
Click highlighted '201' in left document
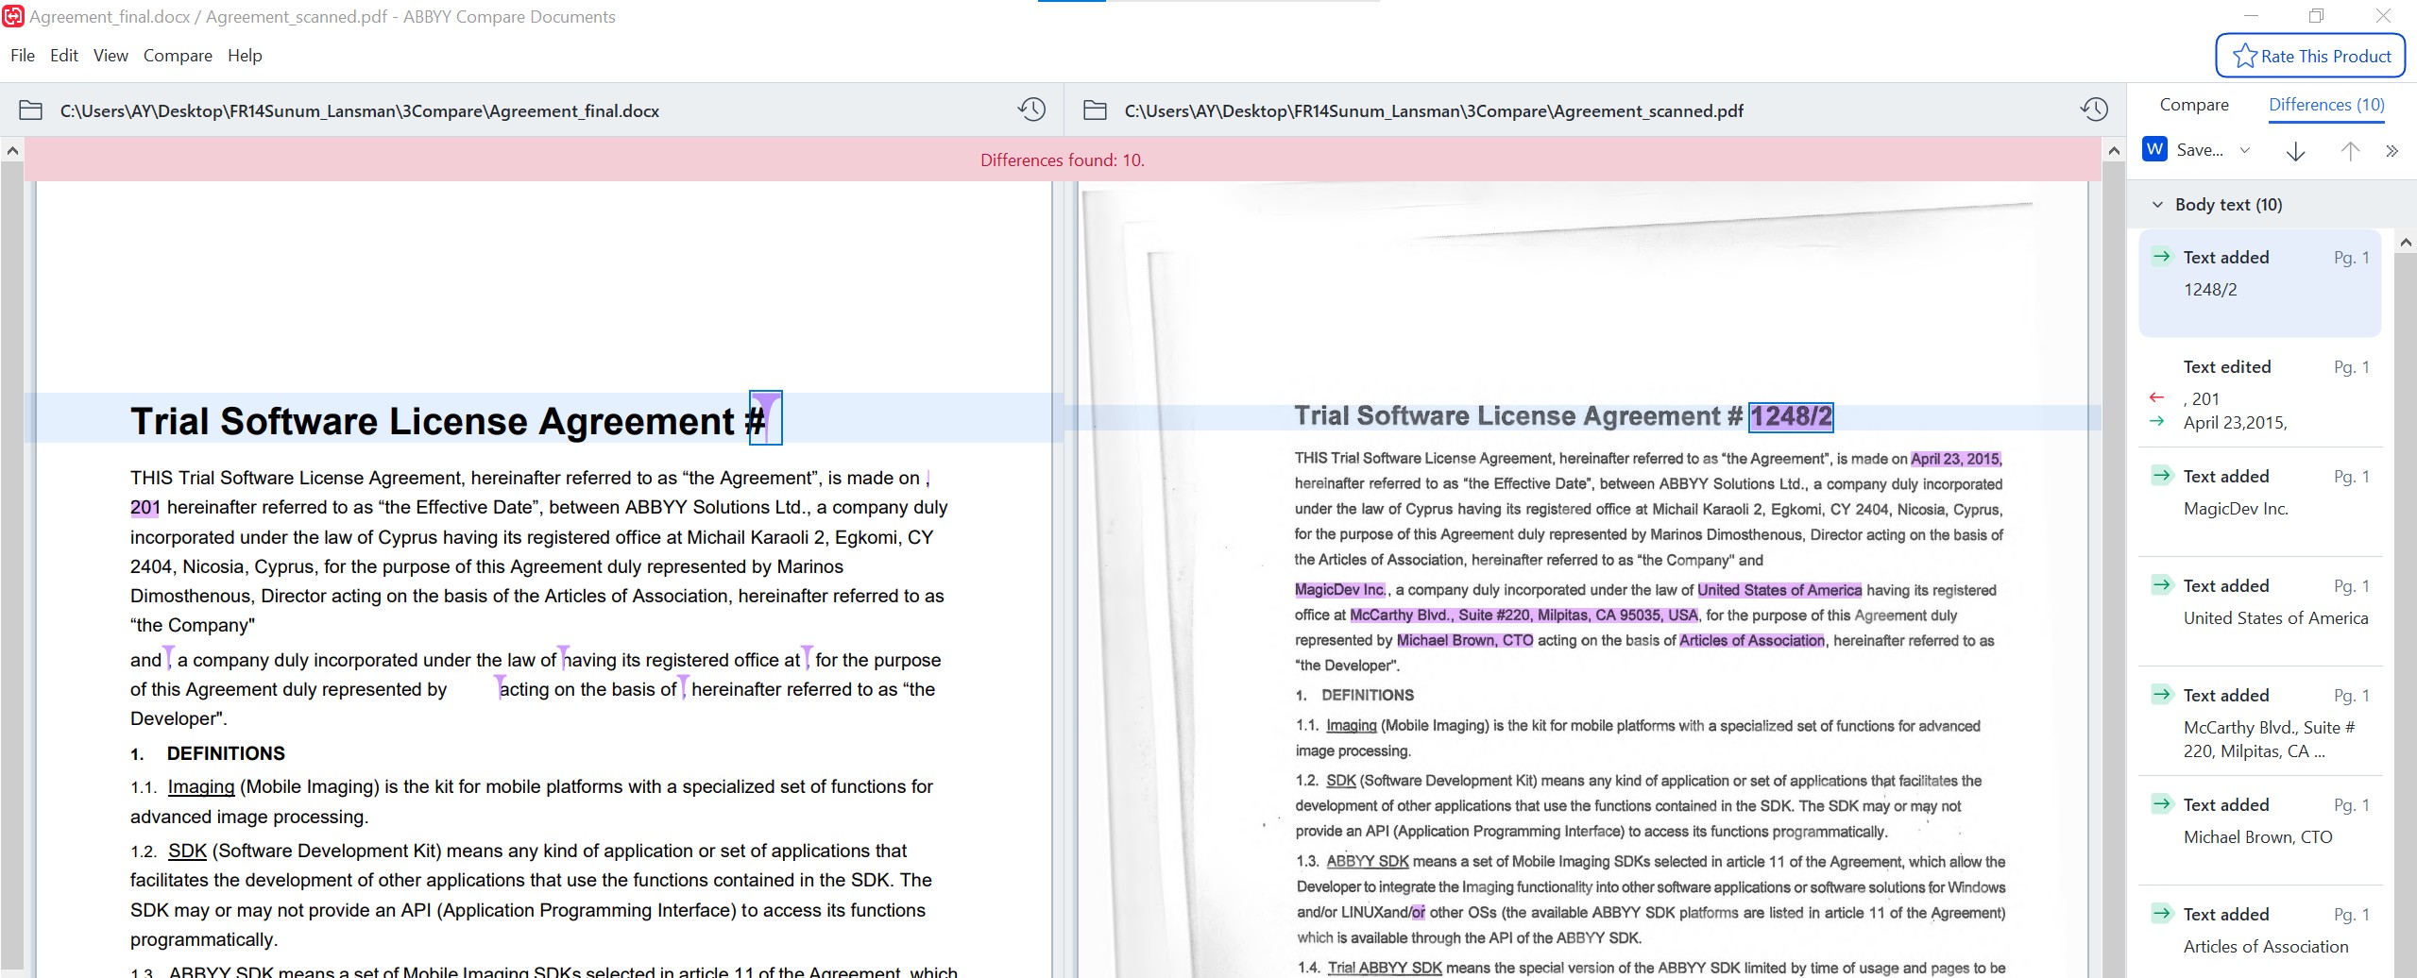[145, 508]
